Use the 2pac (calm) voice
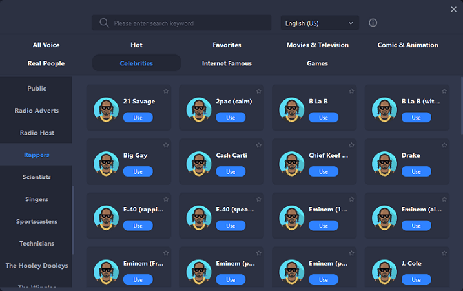Viewport: 463px width, 291px height. click(x=231, y=118)
